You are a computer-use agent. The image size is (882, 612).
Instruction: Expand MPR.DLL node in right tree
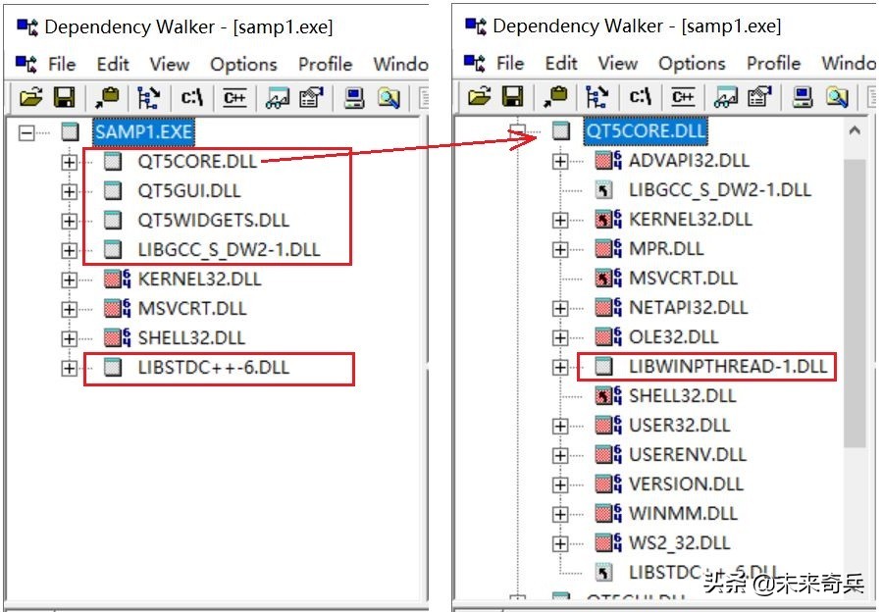tap(559, 250)
